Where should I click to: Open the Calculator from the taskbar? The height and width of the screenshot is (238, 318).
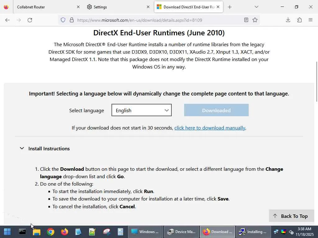click(x=120, y=232)
